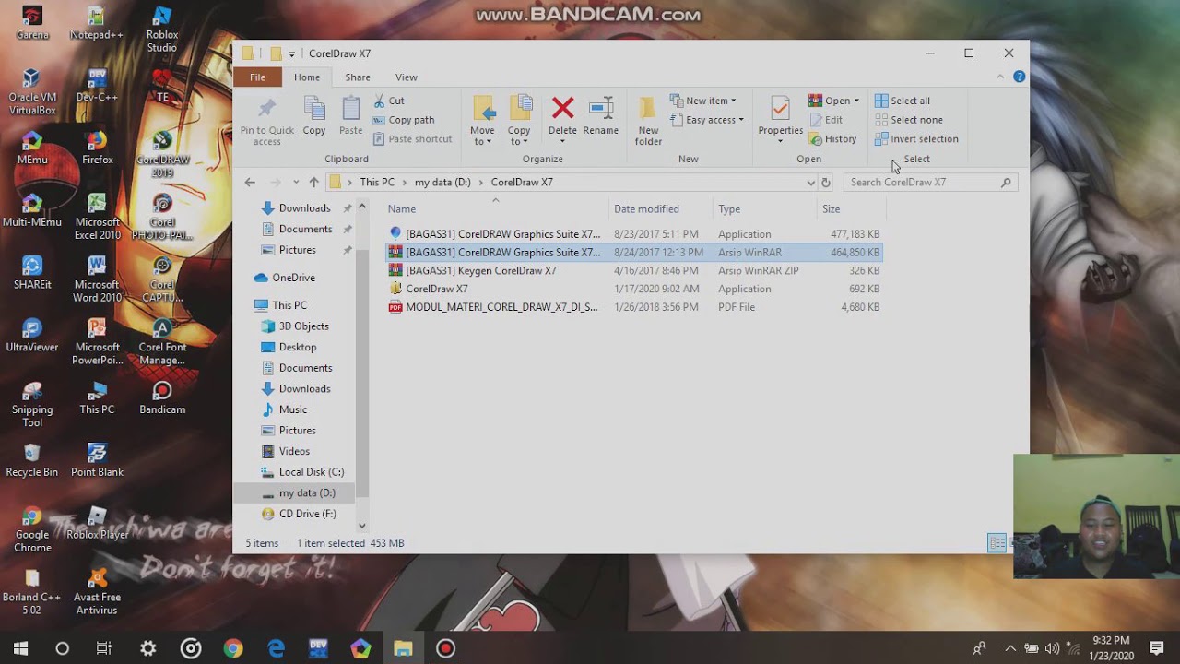This screenshot has width=1180, height=664.
Task: Open Task View on the taskbar
Action: pyautogui.click(x=104, y=648)
